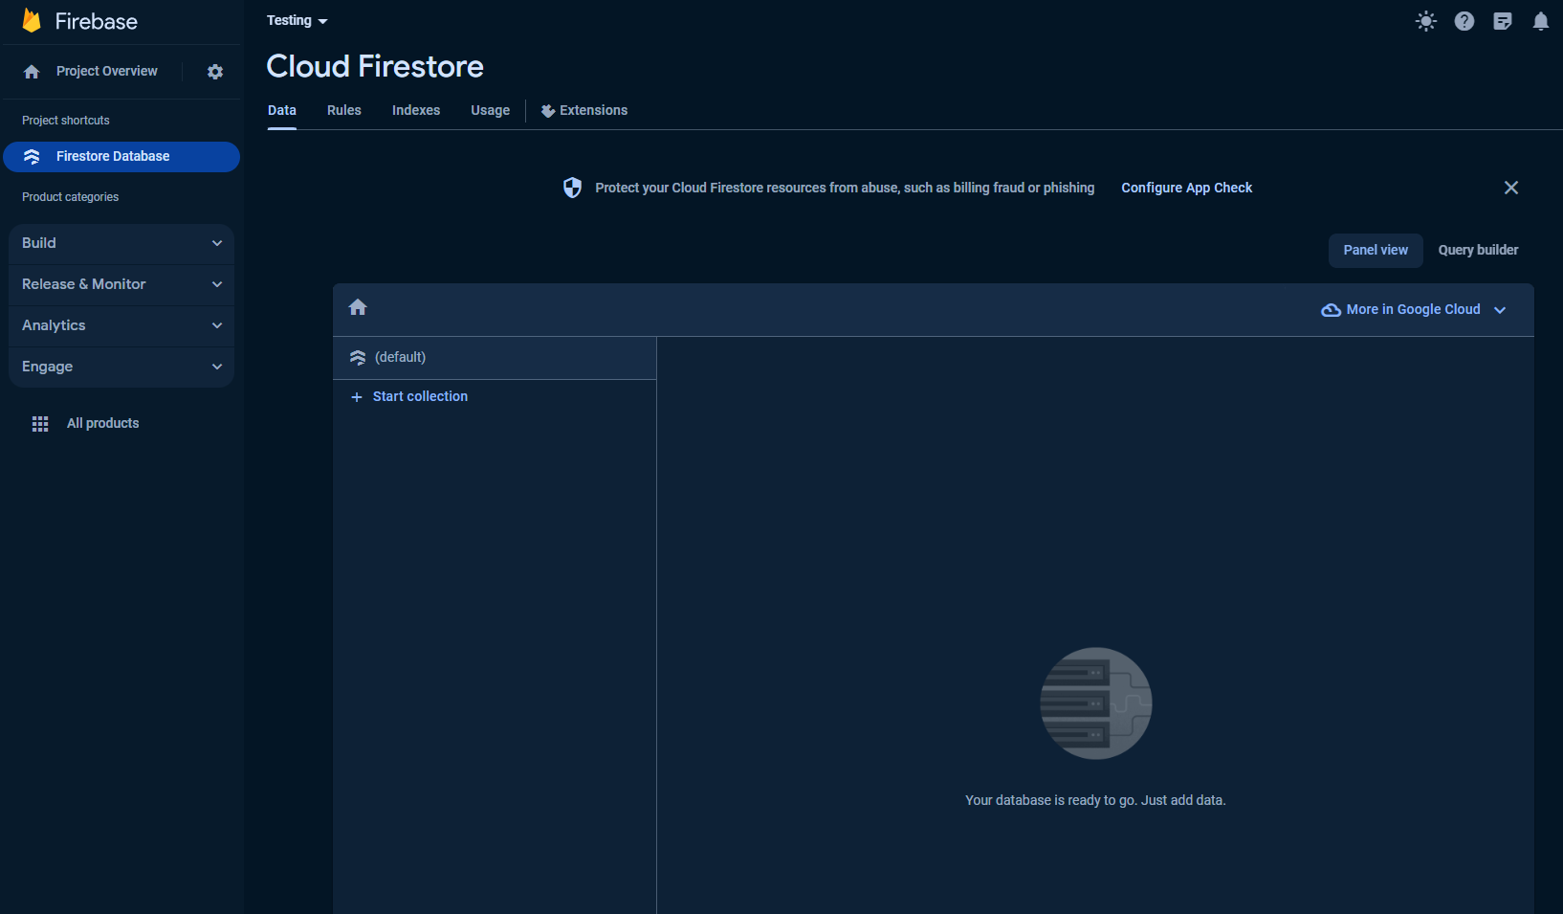The width and height of the screenshot is (1563, 914).
Task: Click the Google Cloud icon
Action: click(x=1331, y=310)
